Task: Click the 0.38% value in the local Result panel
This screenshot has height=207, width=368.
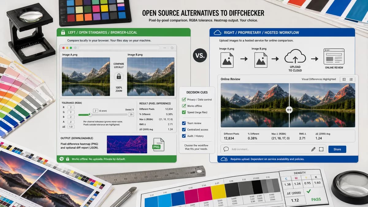Action: [169, 114]
